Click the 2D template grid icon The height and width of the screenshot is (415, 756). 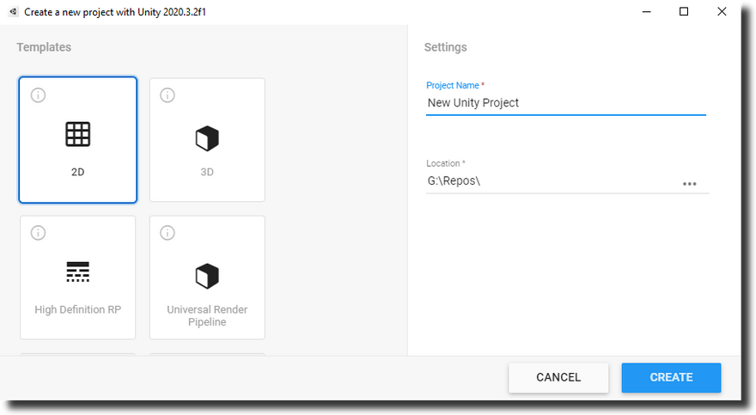coord(78,134)
